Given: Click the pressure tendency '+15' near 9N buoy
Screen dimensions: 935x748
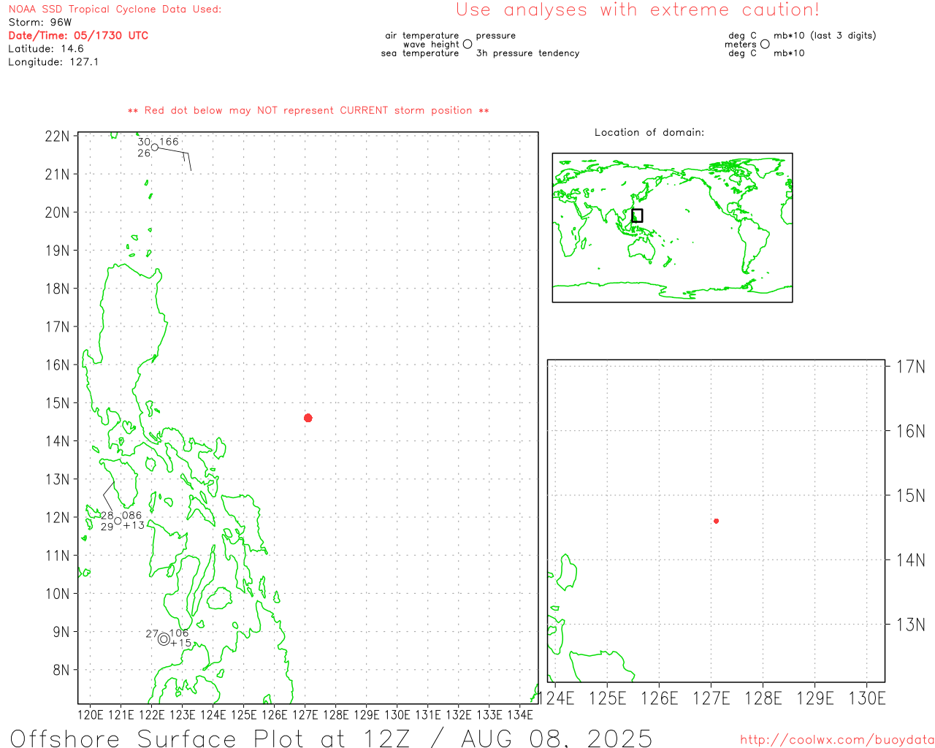Looking at the screenshot, I should pyautogui.click(x=180, y=644).
